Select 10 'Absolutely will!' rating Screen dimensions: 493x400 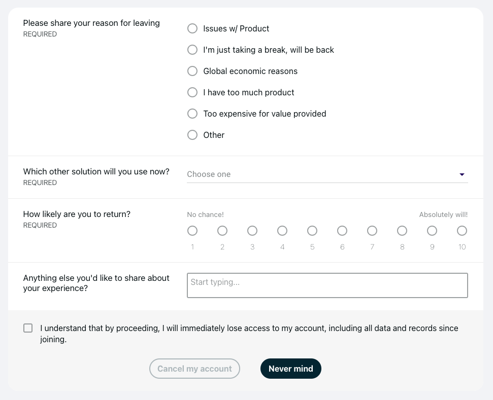coord(462,231)
